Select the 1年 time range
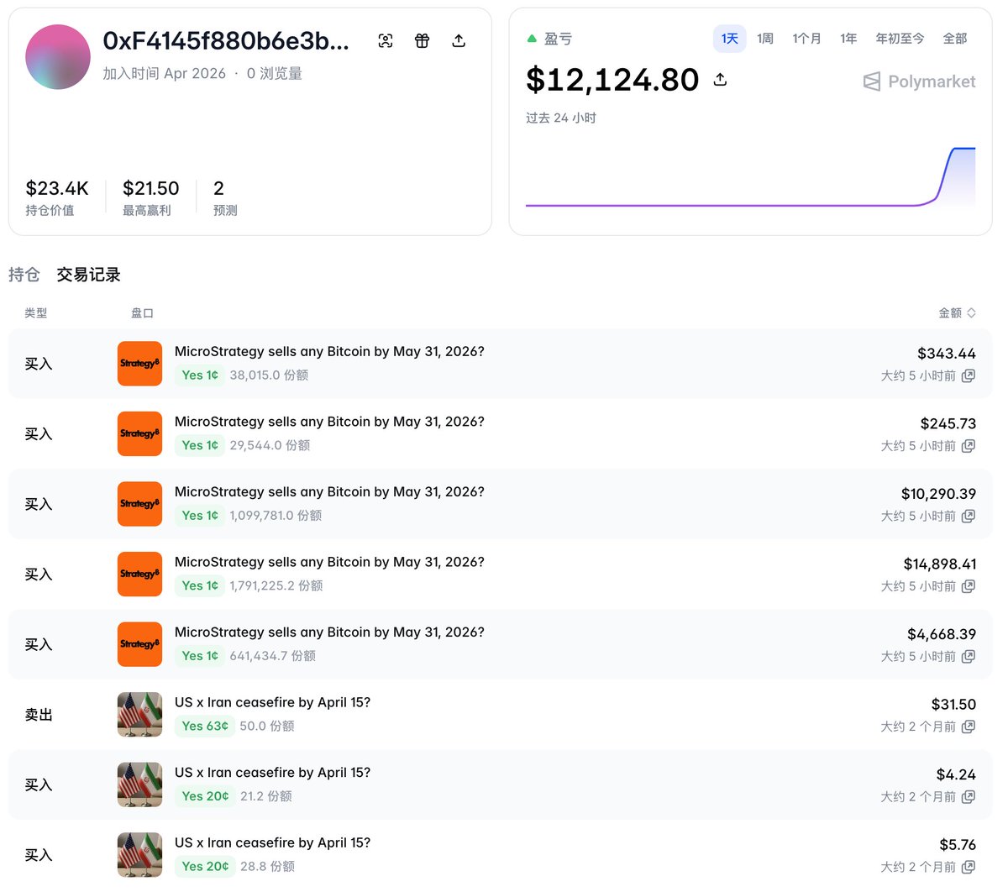 pos(848,39)
